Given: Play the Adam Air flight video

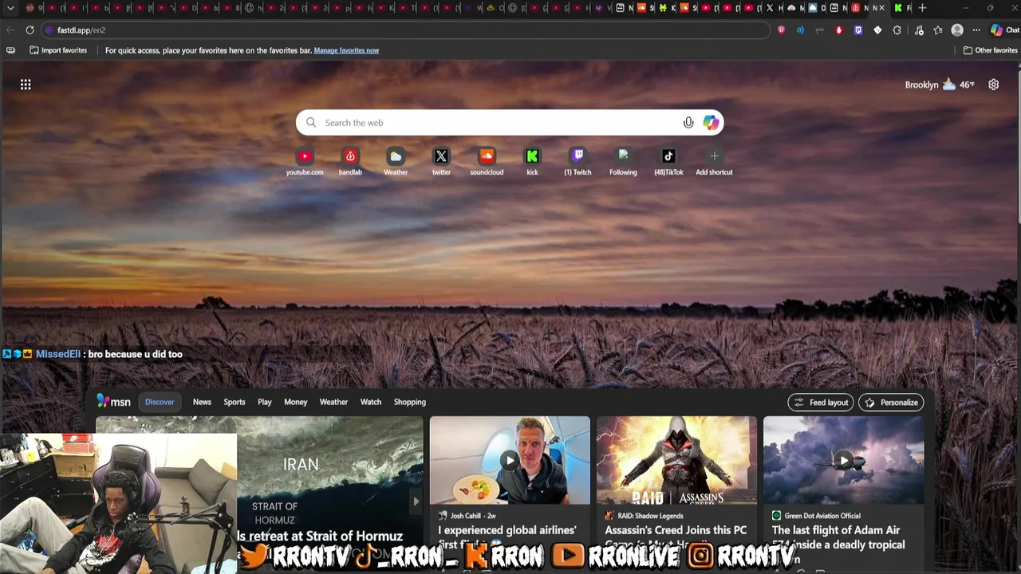Looking at the screenshot, I should point(843,461).
